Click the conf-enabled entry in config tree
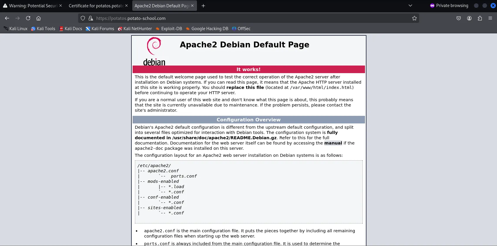This screenshot has height=246, width=497. [163, 197]
